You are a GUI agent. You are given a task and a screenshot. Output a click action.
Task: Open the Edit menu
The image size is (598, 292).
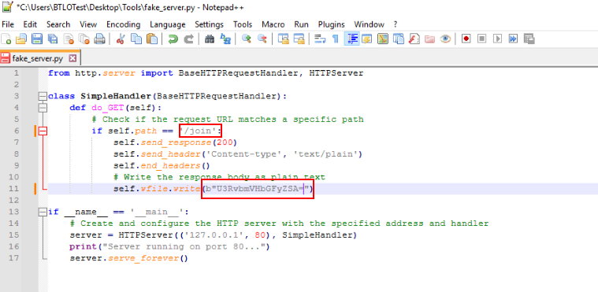coord(30,24)
